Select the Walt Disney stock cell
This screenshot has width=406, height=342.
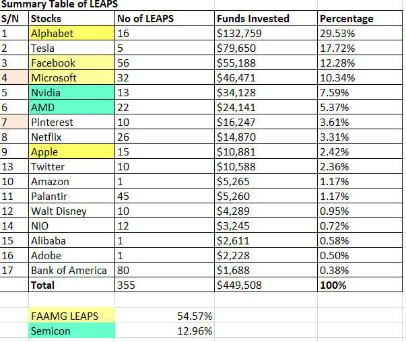coord(71,211)
